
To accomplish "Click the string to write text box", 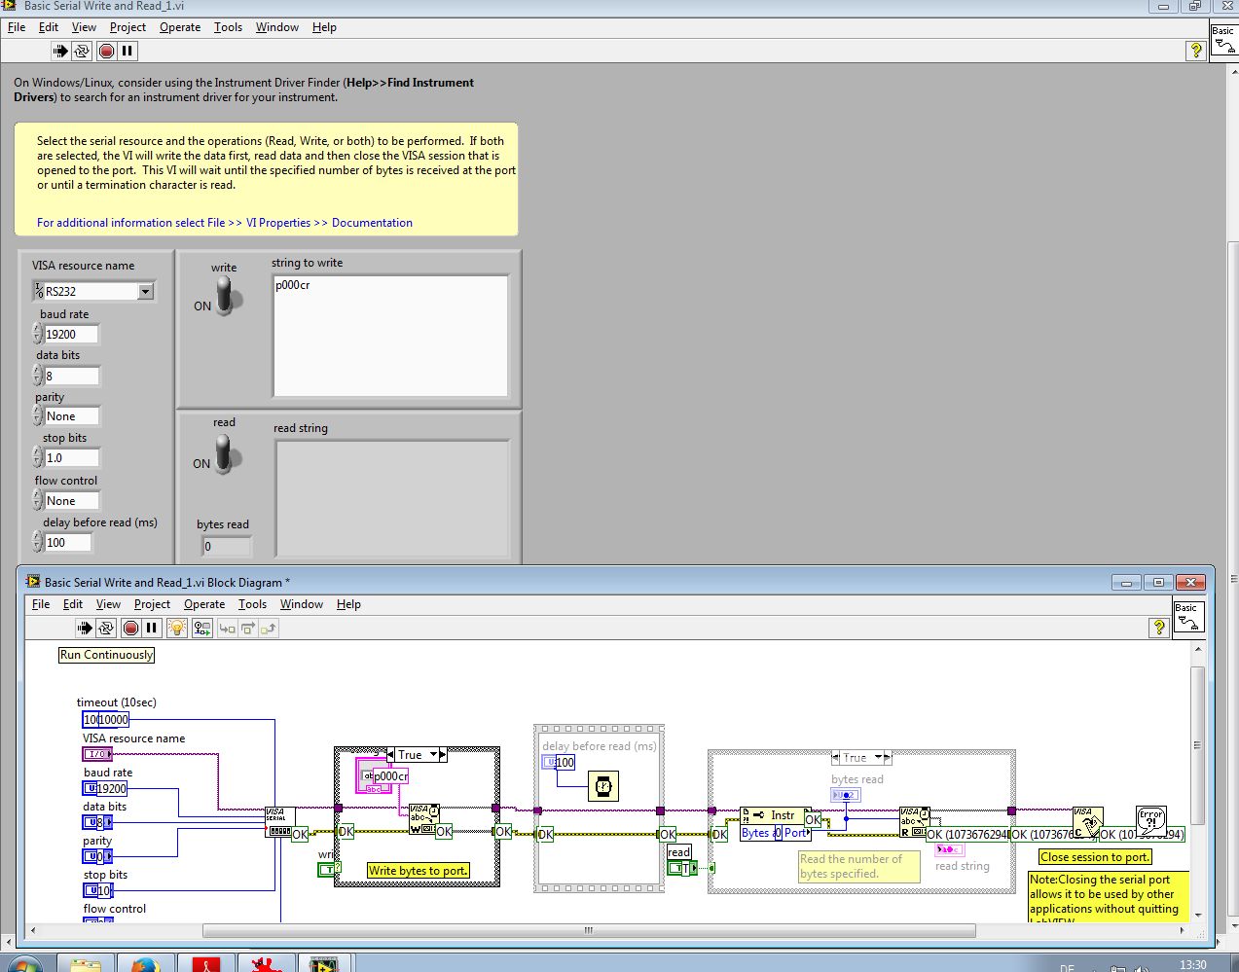I will tap(390, 336).
